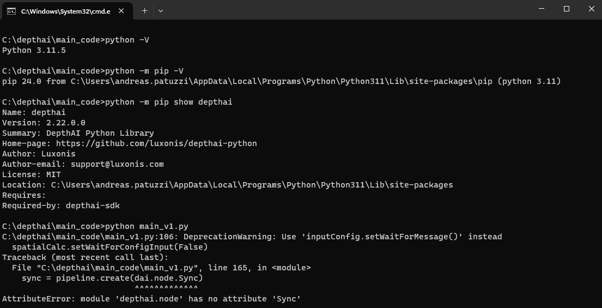Click the sync = pipeline.create code line
602x308 pixels.
[112, 278]
